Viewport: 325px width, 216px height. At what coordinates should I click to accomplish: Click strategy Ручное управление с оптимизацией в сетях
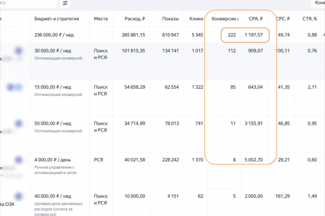(56, 170)
